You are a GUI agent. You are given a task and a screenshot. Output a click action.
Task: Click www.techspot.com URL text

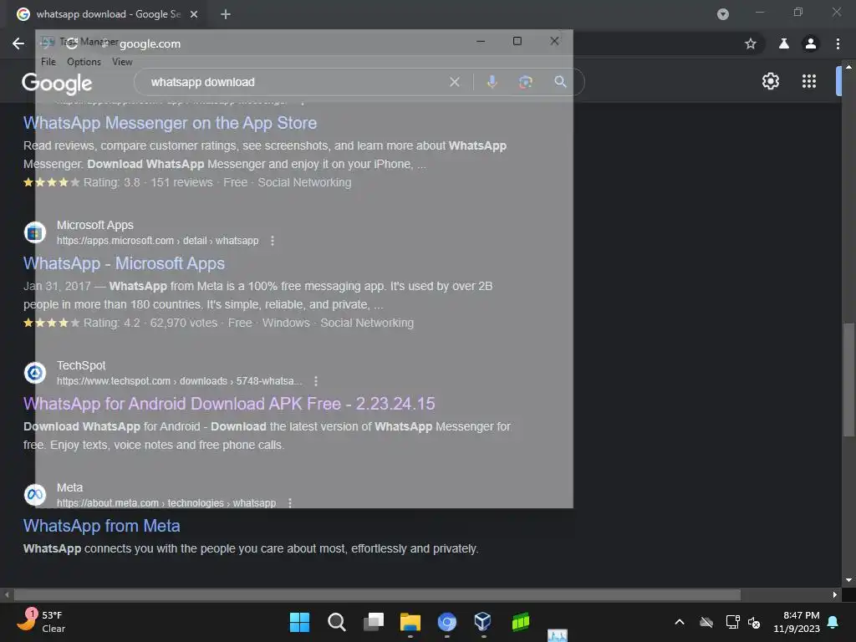[180, 381]
